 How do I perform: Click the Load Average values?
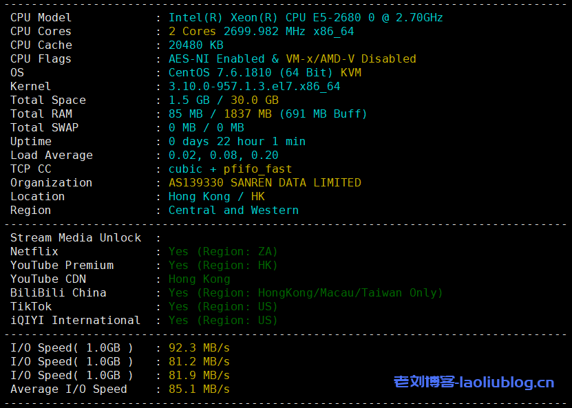[x=223, y=155]
